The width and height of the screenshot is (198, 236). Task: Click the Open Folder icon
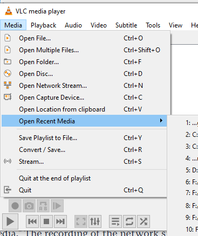[x=8, y=61]
